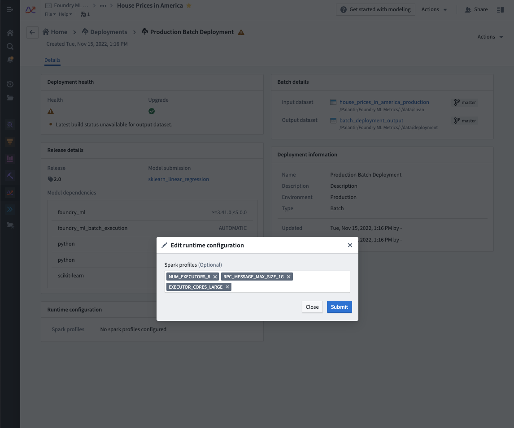Open the top bar Actions dropdown
The width and height of the screenshot is (514, 428).
[x=434, y=9]
